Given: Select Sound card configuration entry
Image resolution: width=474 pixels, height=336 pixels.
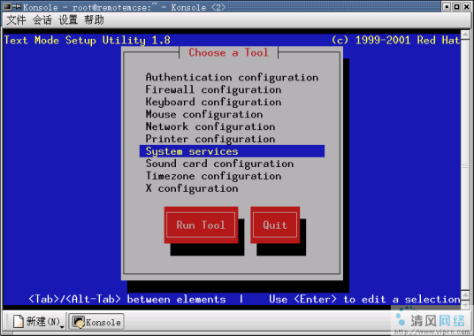Looking at the screenshot, I should pyautogui.click(x=219, y=164).
